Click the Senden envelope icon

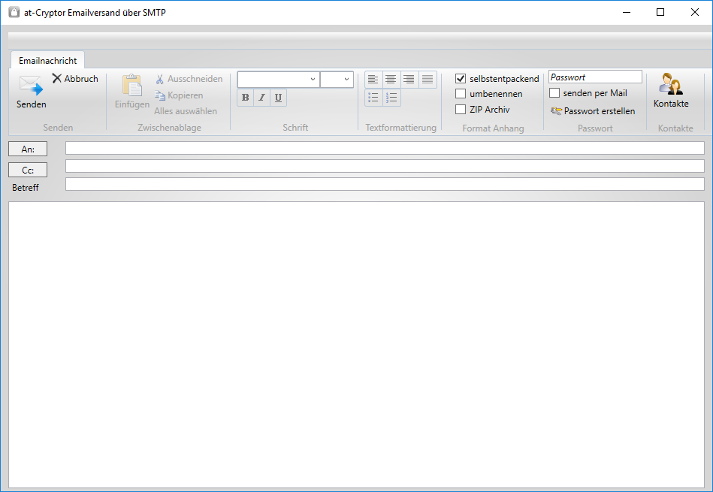31,85
